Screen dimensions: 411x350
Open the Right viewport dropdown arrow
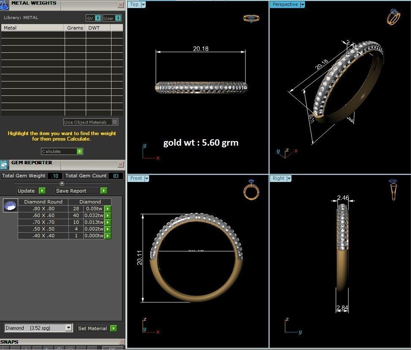pyautogui.click(x=289, y=179)
